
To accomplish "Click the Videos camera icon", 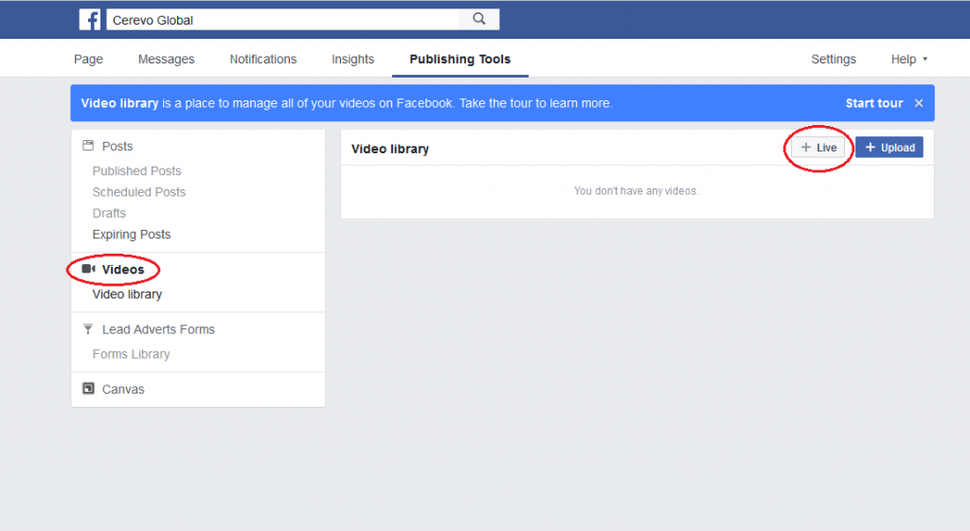I will pos(88,269).
